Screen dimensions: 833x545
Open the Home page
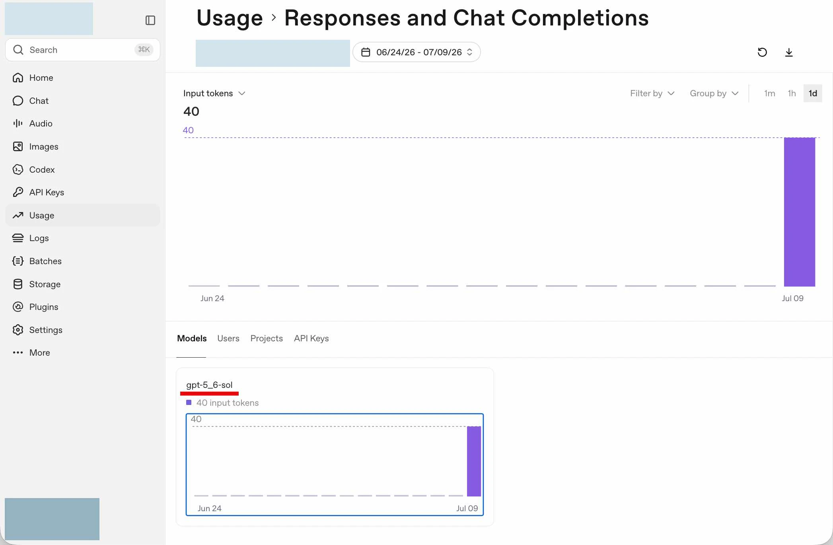pyautogui.click(x=83, y=78)
